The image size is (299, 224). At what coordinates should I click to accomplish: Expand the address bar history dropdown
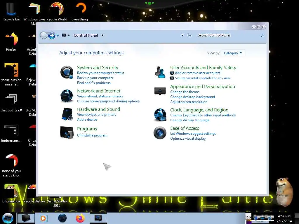point(182,35)
